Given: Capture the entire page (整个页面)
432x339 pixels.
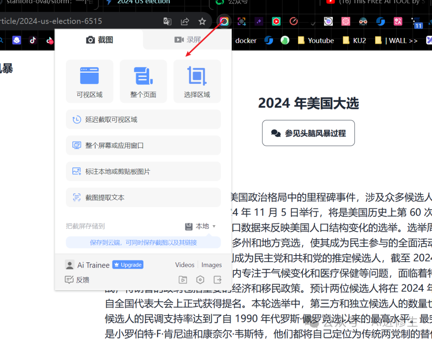Looking at the screenshot, I should click(x=143, y=81).
